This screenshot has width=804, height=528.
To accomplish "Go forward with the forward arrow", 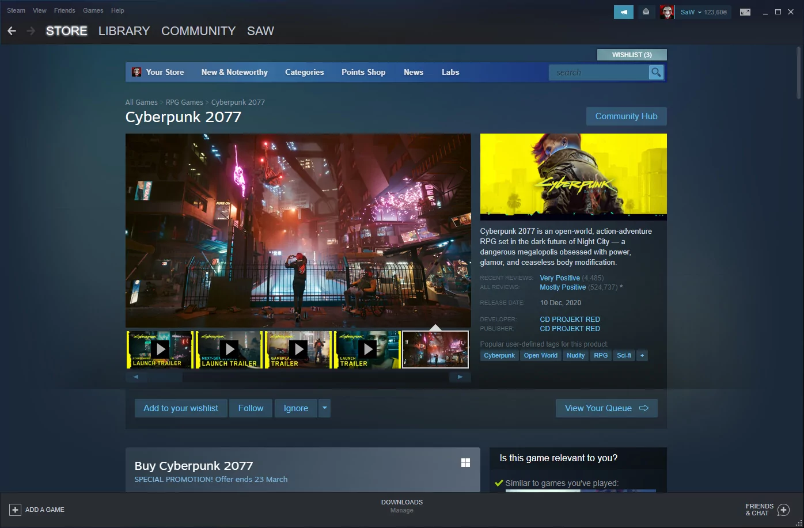I will click(31, 31).
